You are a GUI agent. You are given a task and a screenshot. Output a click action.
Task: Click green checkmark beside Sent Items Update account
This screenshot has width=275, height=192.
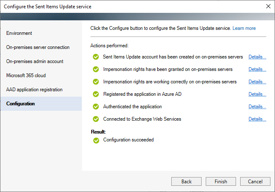96,57
